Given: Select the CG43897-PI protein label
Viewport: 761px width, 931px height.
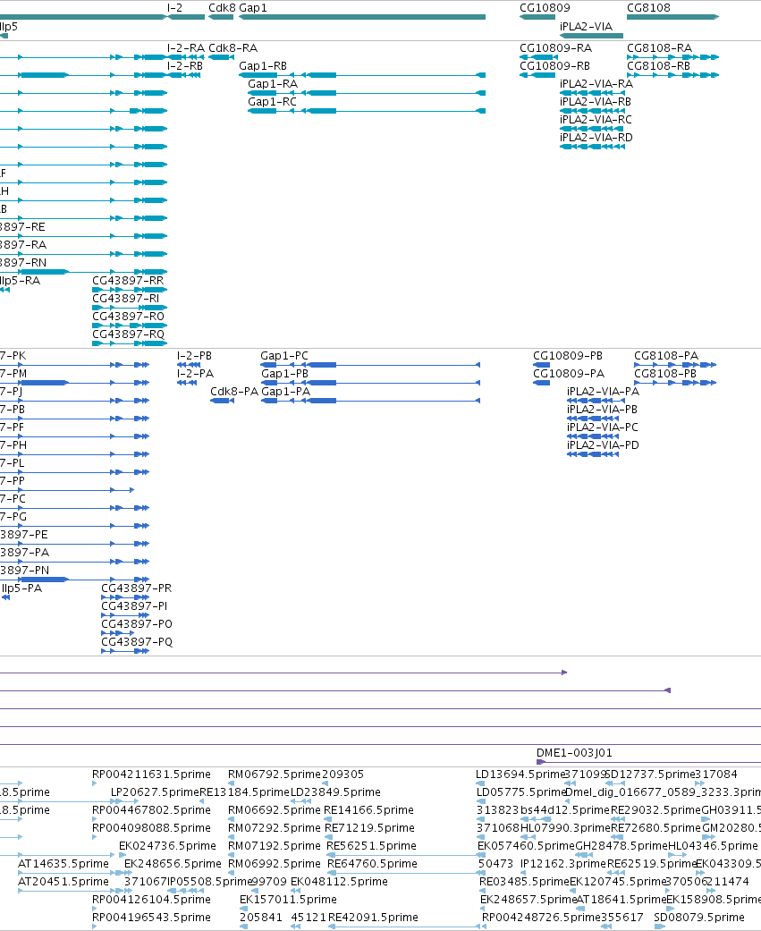Looking at the screenshot, I should (x=134, y=605).
